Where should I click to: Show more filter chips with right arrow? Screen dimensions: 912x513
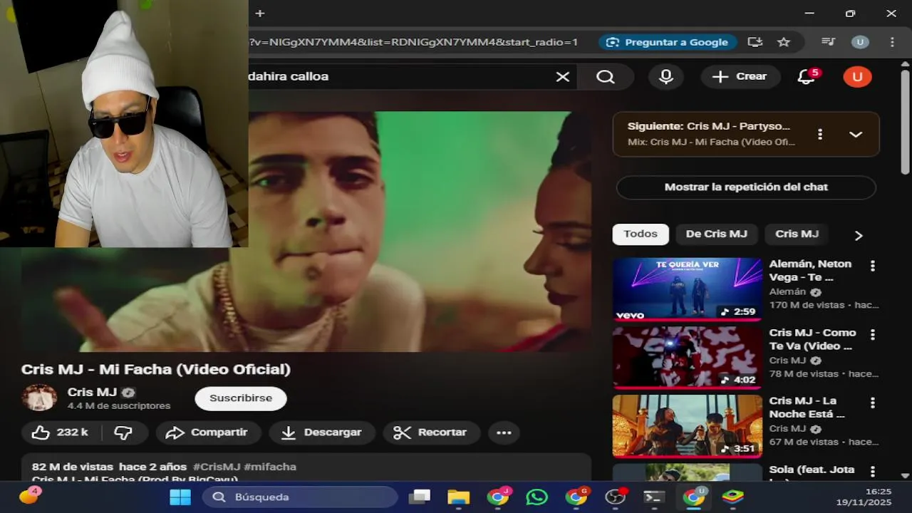point(859,235)
